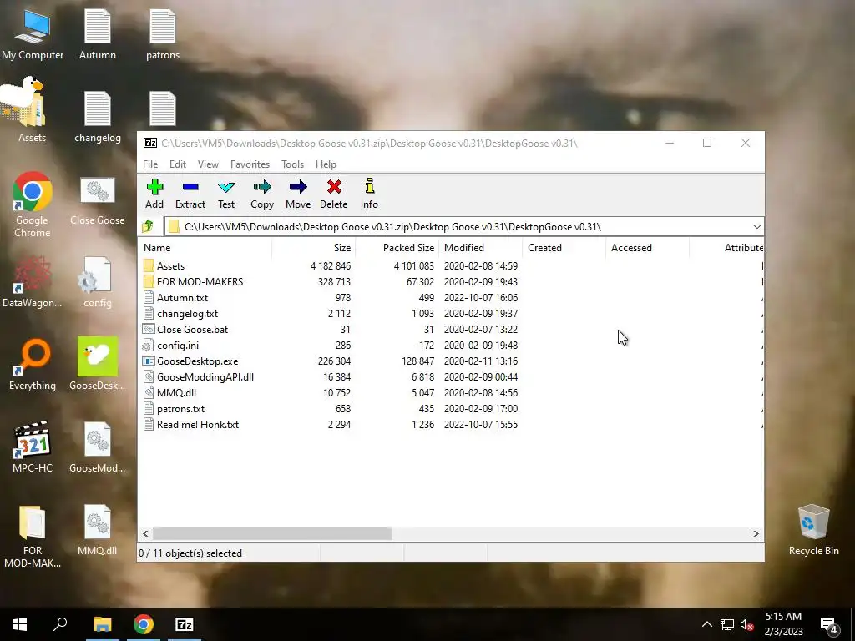Select the My Computer desktop icon
Image resolution: width=855 pixels, height=641 pixels.
point(33,34)
